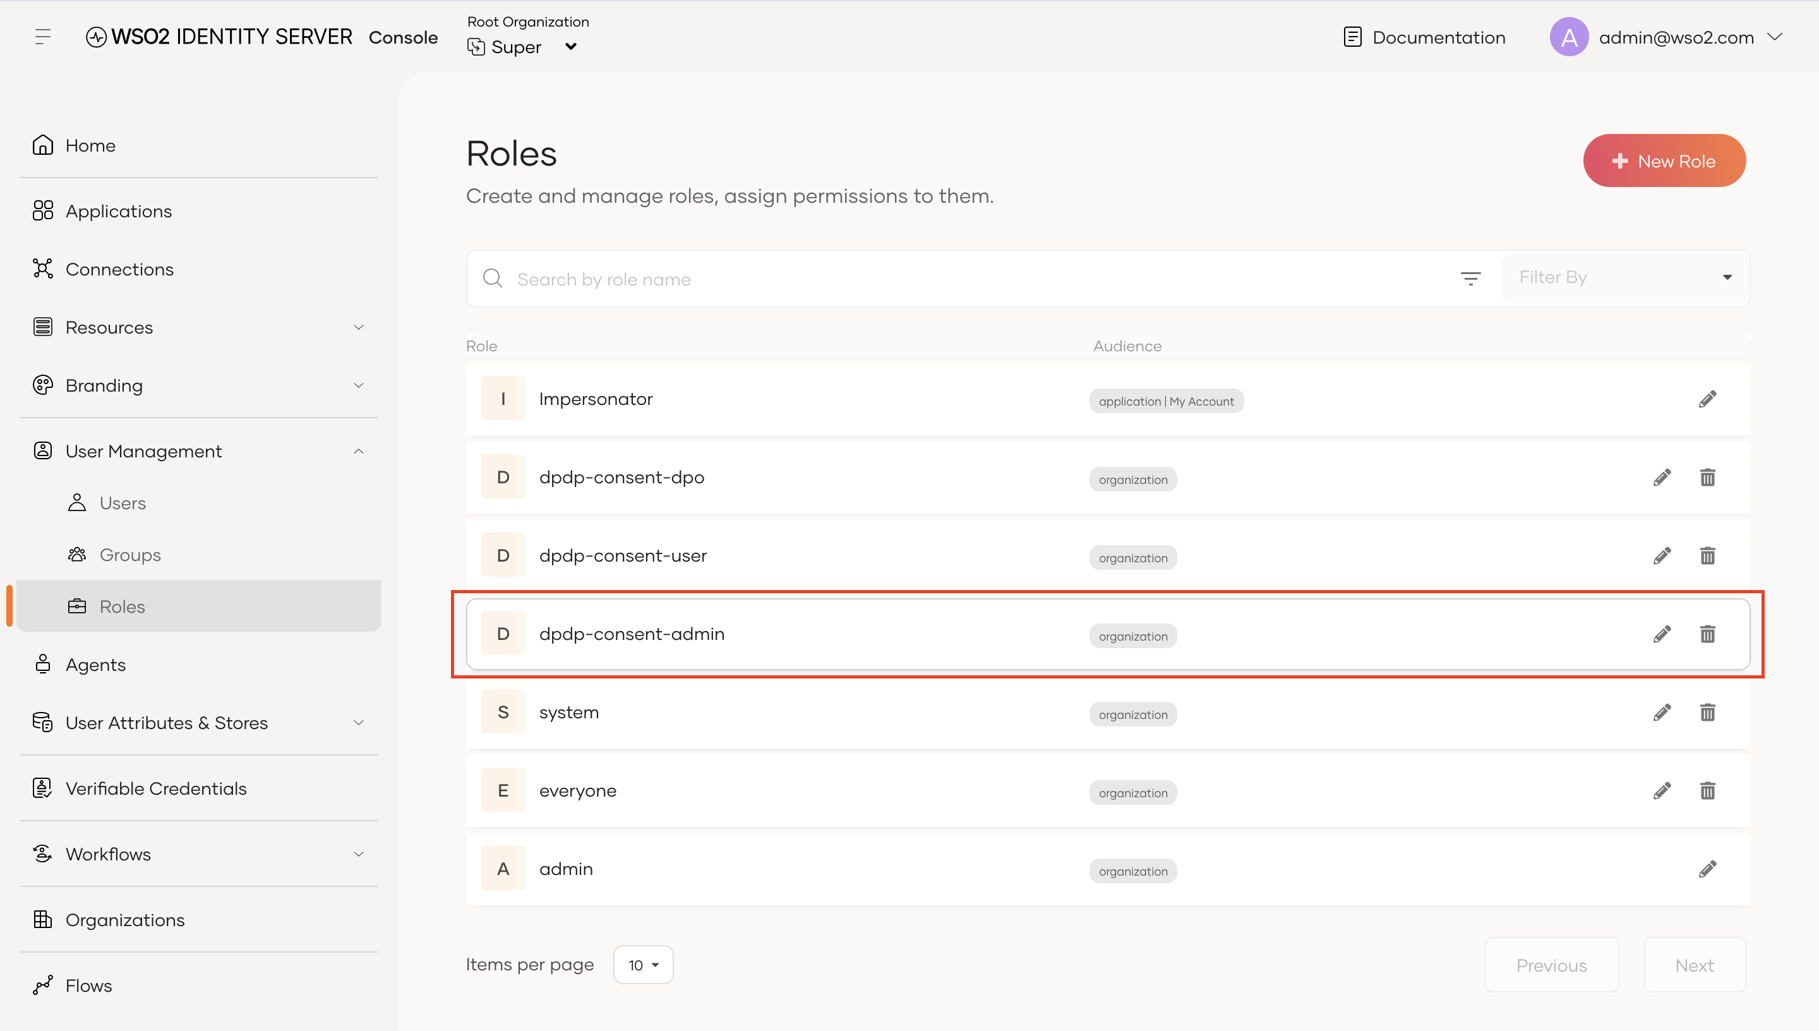Click the I avatar for Impersonator
This screenshot has height=1031, width=1819.
coord(503,399)
